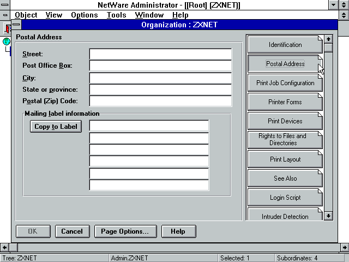Open the Print Devices page
The height and width of the screenshot is (262, 349).
point(285,121)
